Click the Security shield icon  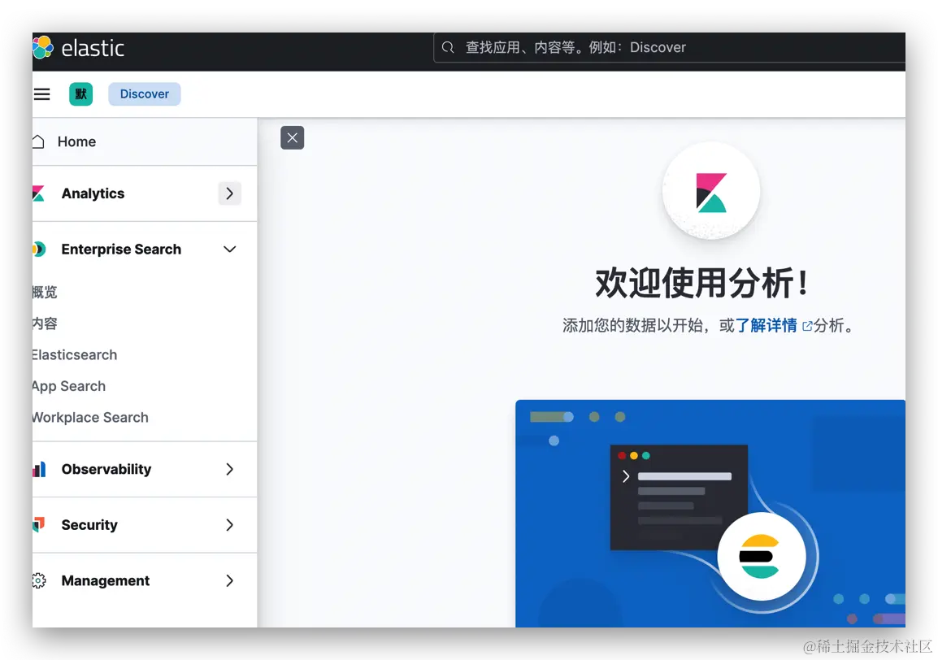(39, 525)
